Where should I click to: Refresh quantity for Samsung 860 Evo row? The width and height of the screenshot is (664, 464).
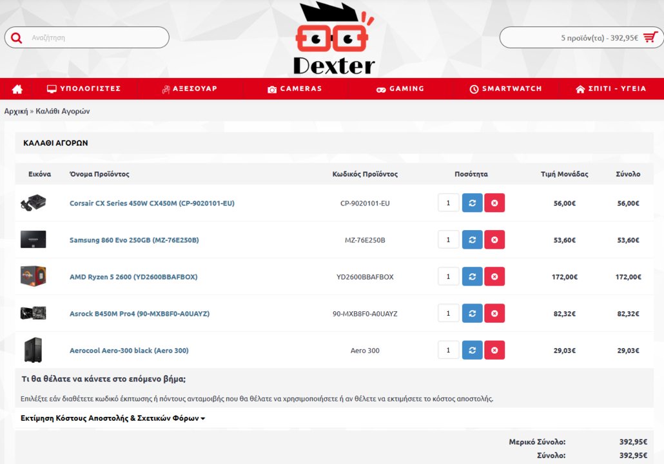click(472, 240)
